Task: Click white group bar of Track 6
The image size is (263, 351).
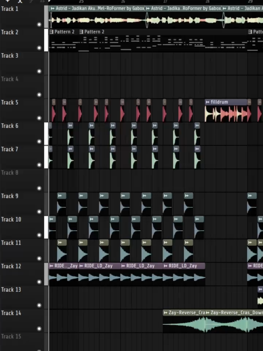Action: [x=46, y=134]
